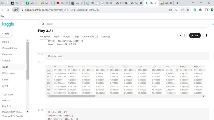Click the 'mean' row label

(49, 73)
